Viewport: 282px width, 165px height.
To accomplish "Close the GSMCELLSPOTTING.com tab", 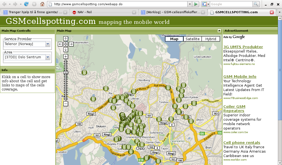I will pos(272,12).
